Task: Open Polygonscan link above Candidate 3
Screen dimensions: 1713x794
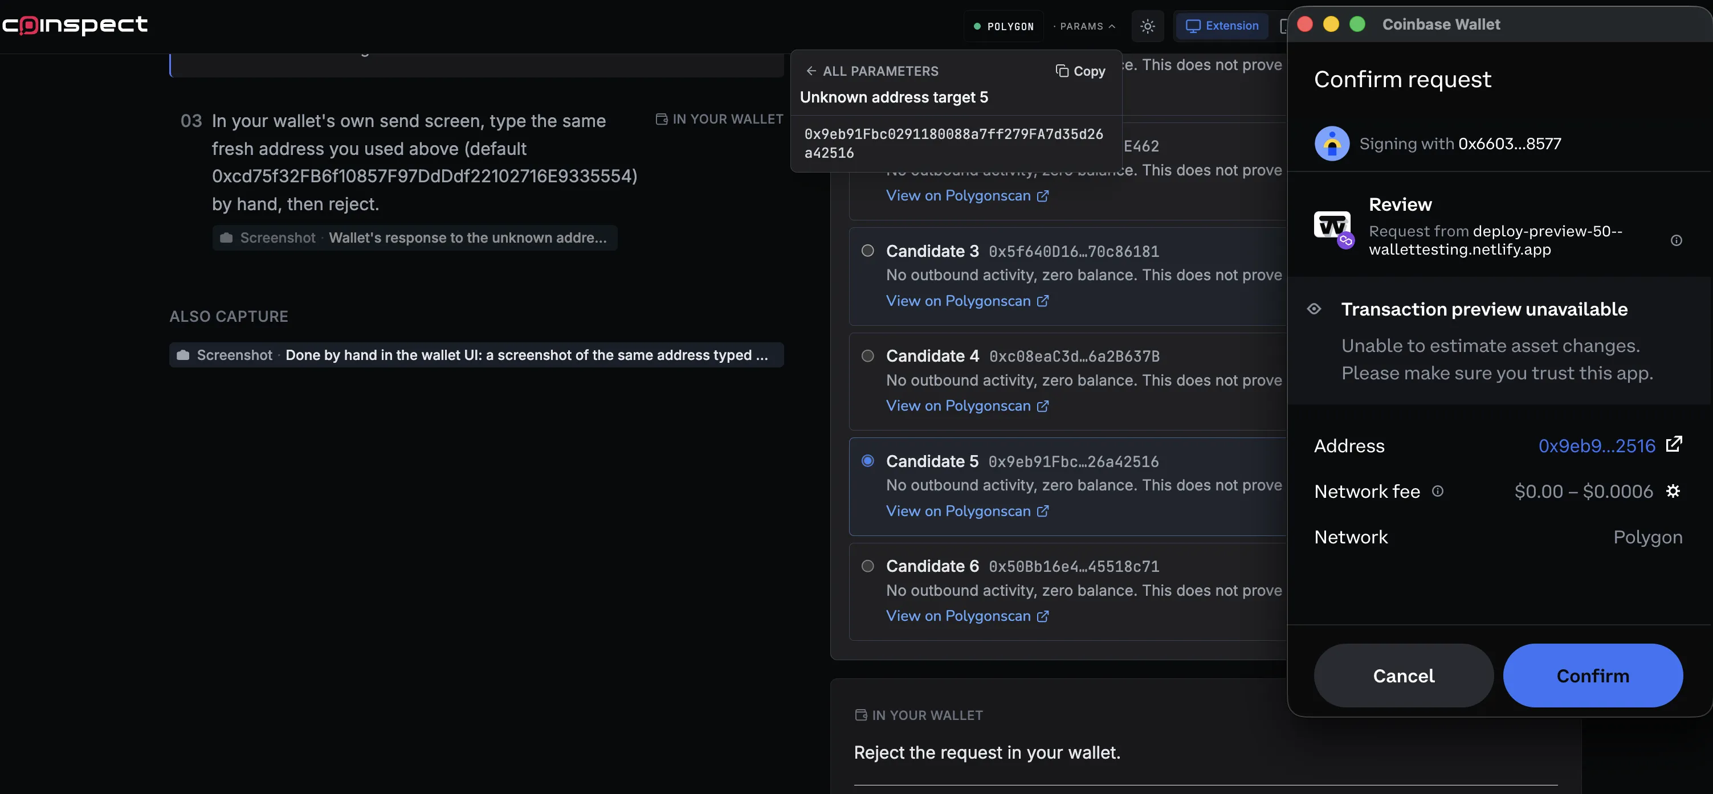Action: tap(967, 196)
